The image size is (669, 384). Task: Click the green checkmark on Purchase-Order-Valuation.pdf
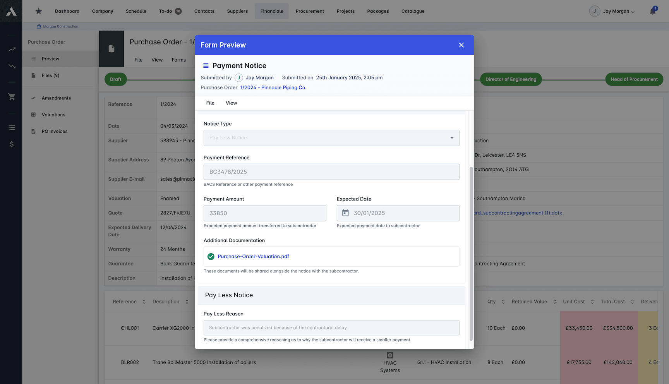click(211, 256)
